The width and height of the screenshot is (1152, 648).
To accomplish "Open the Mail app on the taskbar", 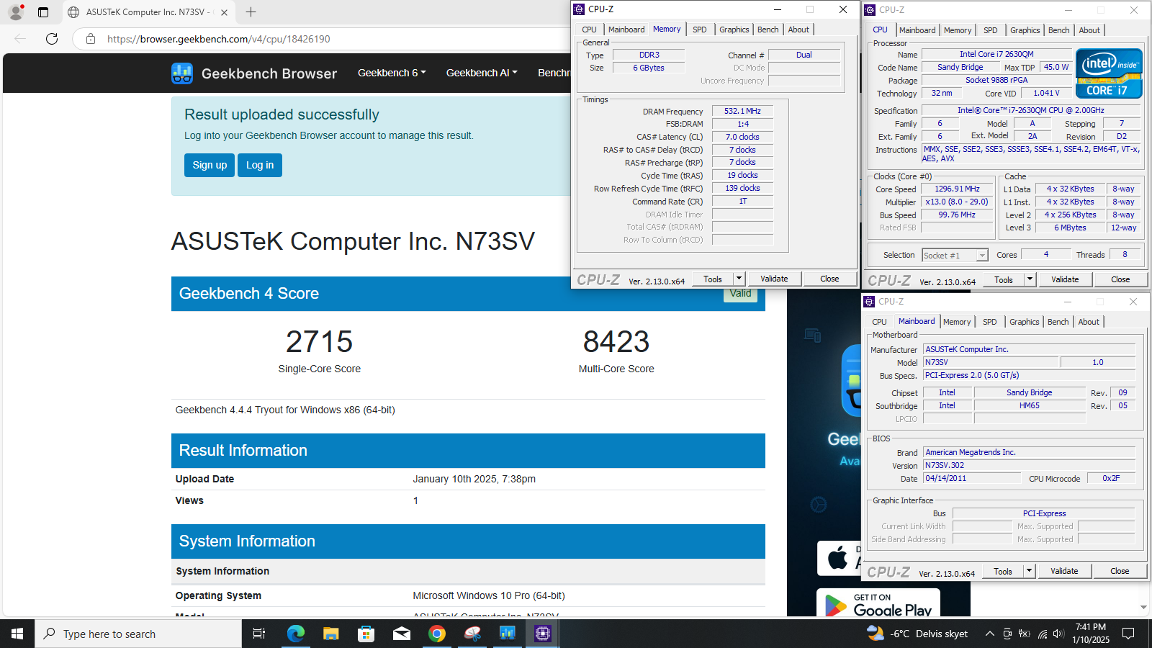I will click(x=401, y=634).
